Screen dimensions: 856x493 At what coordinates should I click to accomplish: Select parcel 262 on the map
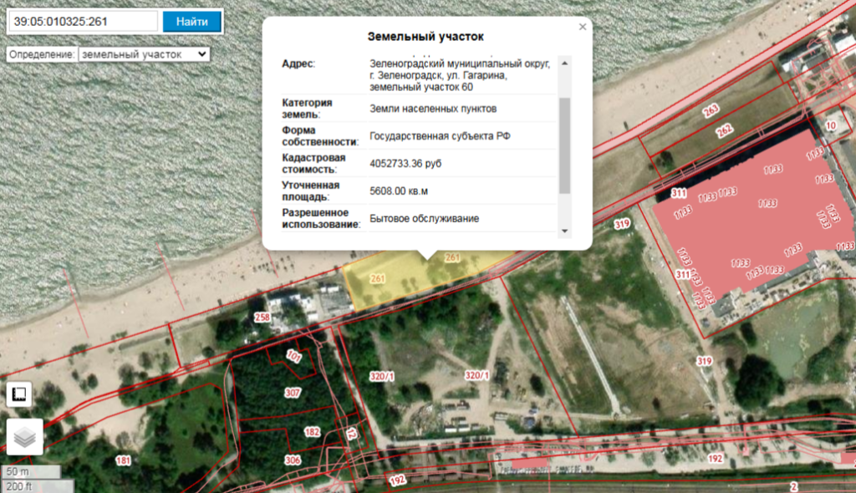[x=724, y=130]
